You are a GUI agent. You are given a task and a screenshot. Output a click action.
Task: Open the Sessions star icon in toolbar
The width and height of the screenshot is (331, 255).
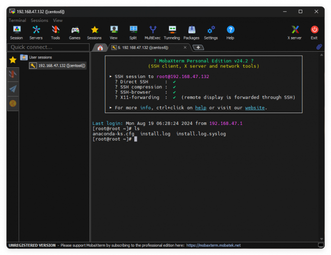[x=94, y=33]
